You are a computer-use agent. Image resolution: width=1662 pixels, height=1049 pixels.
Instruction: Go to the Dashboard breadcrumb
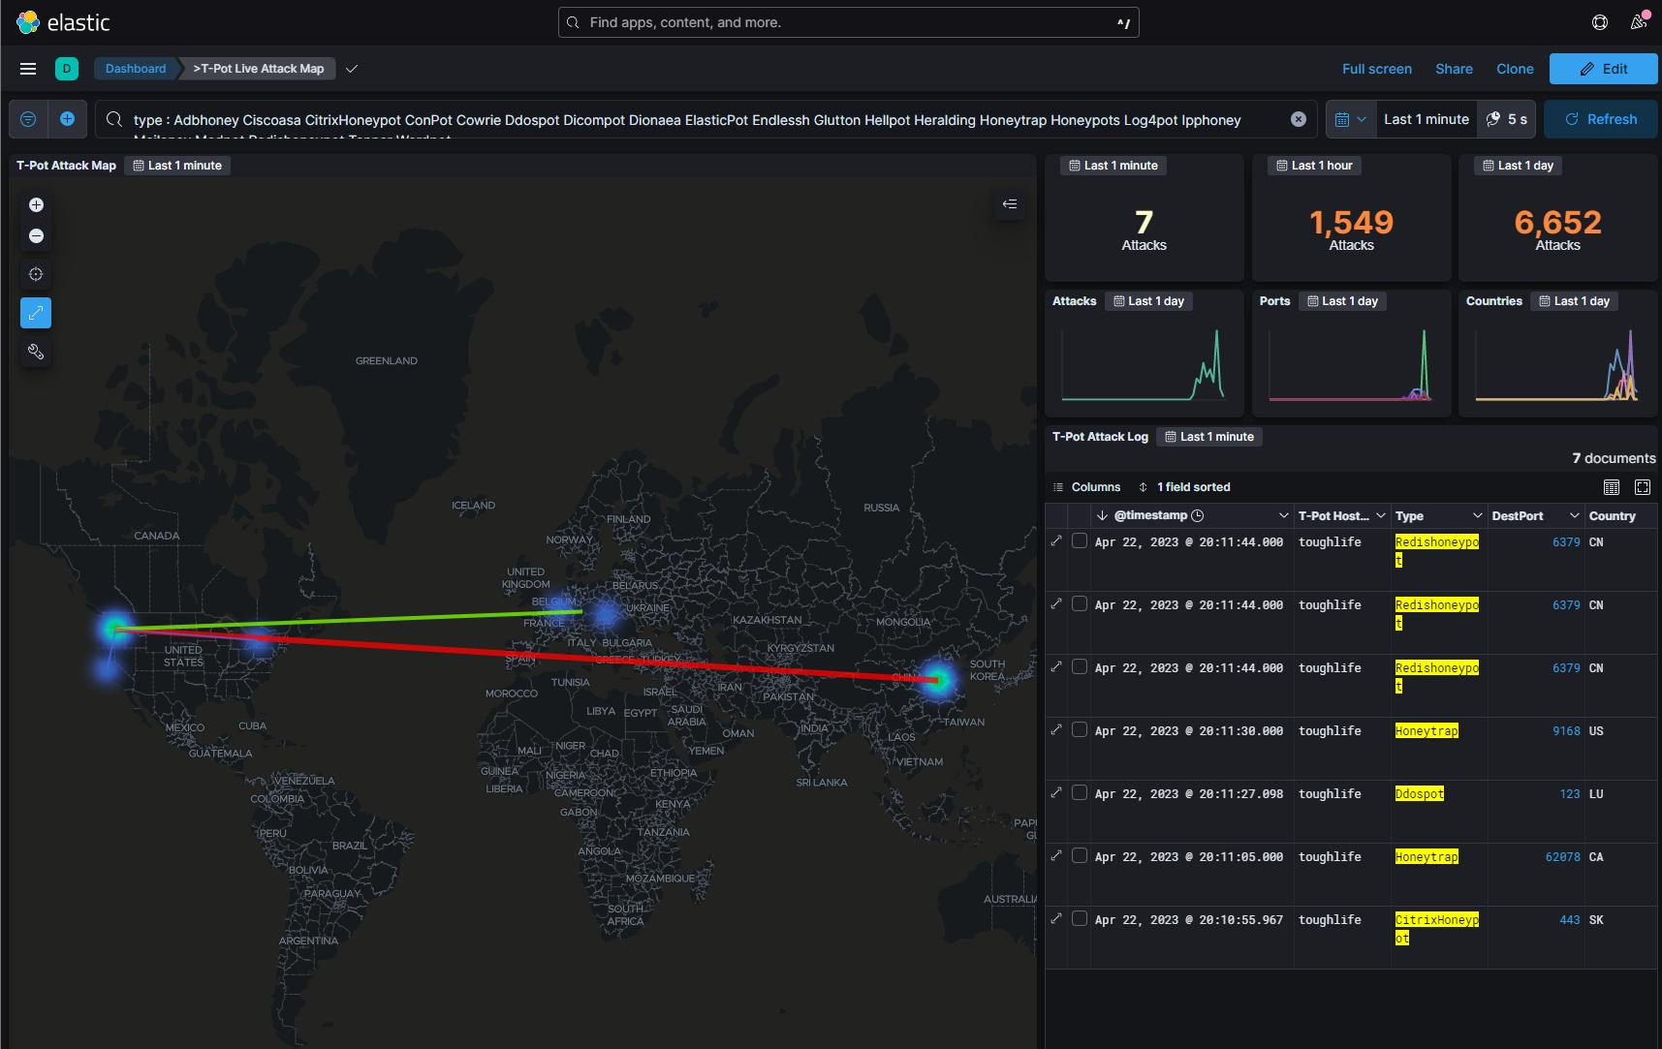(136, 69)
